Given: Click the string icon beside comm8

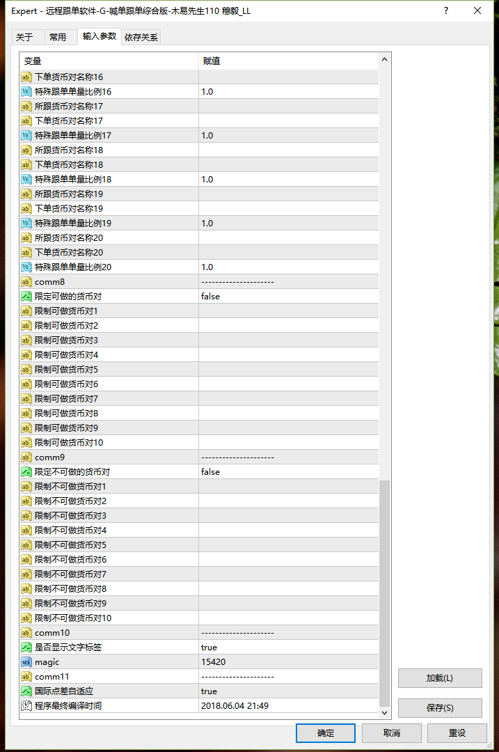Looking at the screenshot, I should click(26, 281).
